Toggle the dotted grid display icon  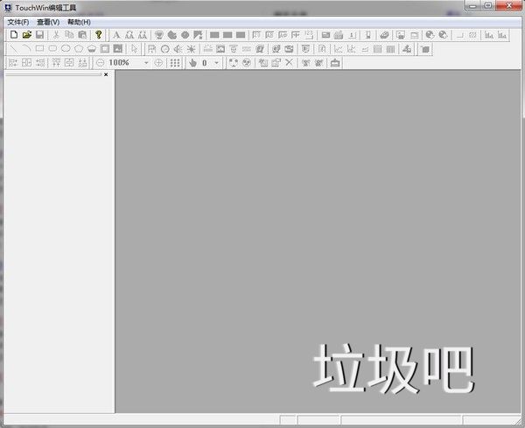(175, 63)
